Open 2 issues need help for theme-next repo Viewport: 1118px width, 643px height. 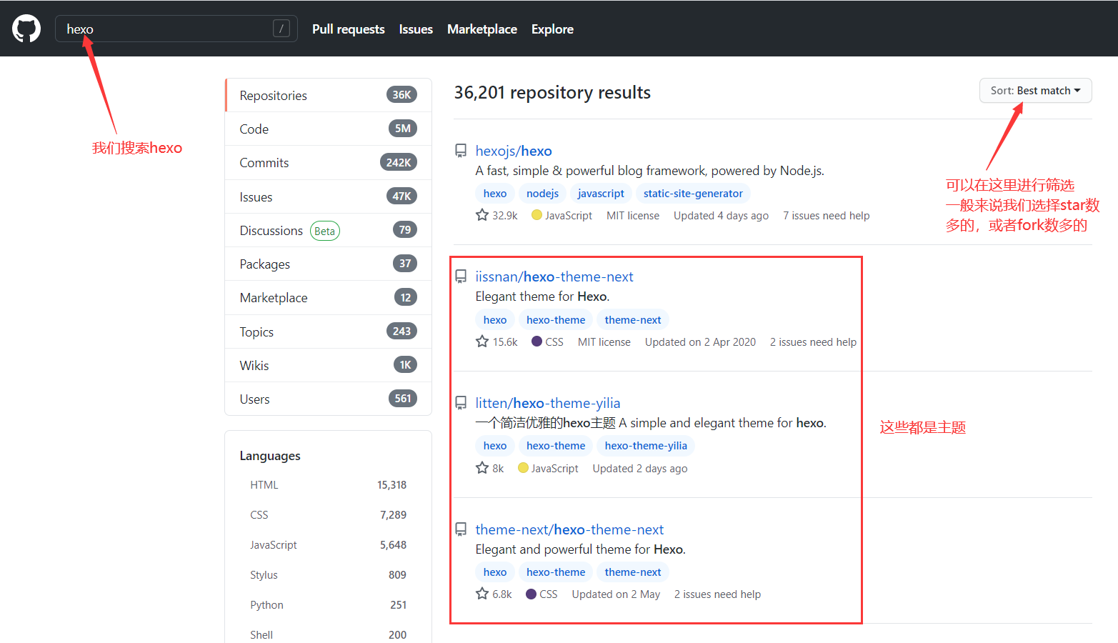[717, 594]
